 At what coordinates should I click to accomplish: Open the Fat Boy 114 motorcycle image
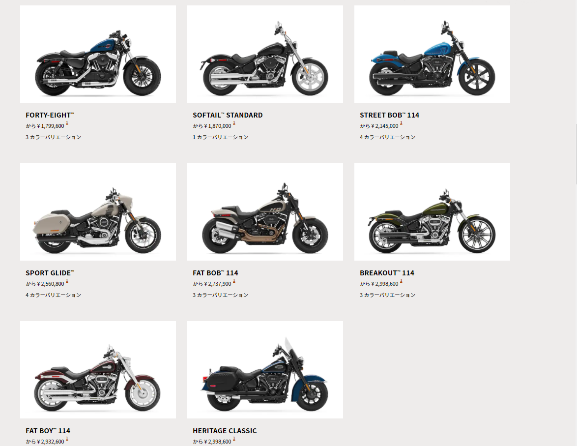(98, 369)
